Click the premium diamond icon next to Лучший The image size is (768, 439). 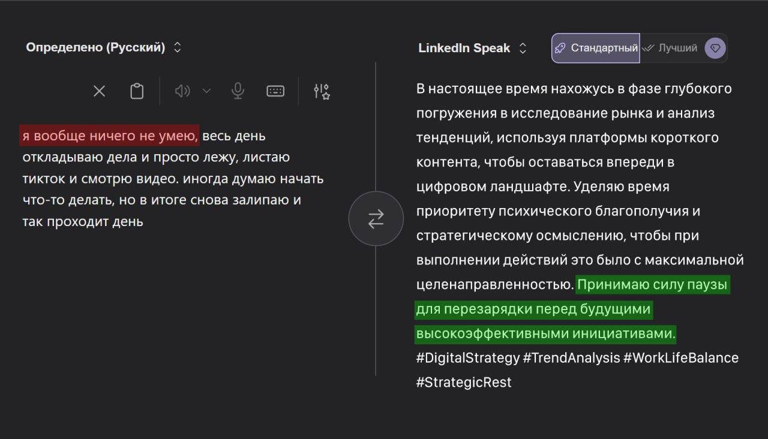coord(715,48)
